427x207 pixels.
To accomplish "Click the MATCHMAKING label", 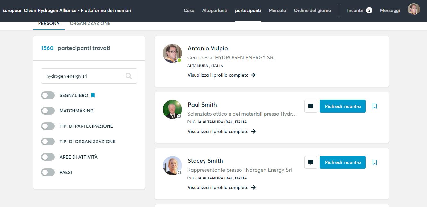I will (x=76, y=111).
